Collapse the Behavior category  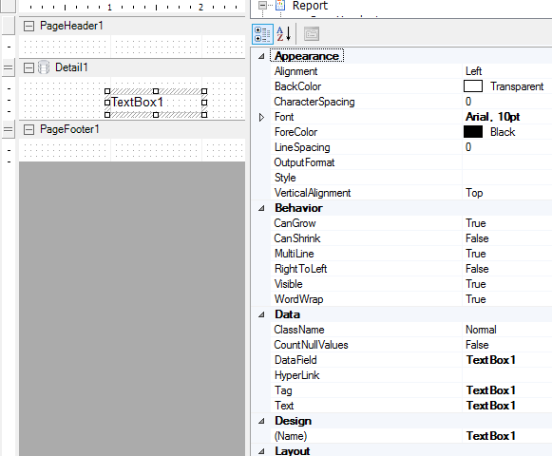point(261,208)
